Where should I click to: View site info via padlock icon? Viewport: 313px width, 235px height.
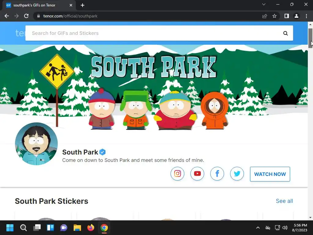39,16
